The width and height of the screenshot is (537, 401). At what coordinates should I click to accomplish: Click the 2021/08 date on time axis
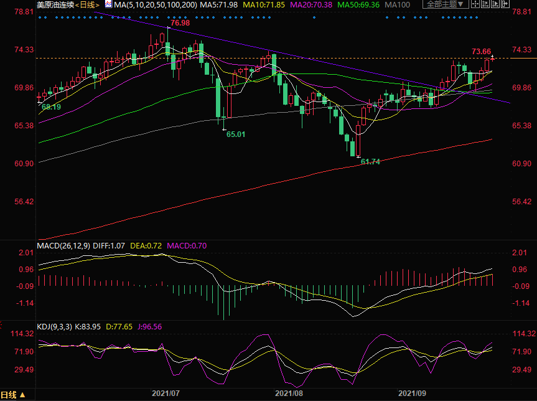tap(289, 394)
